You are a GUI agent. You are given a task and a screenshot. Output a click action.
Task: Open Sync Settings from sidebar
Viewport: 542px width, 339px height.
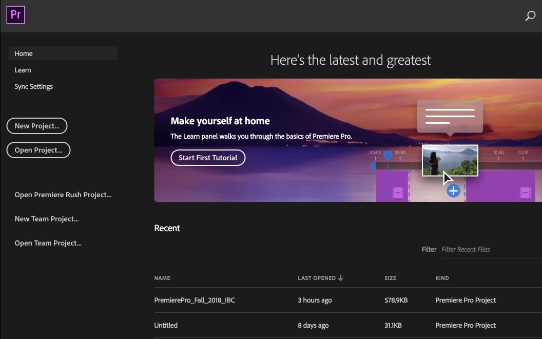click(x=33, y=86)
